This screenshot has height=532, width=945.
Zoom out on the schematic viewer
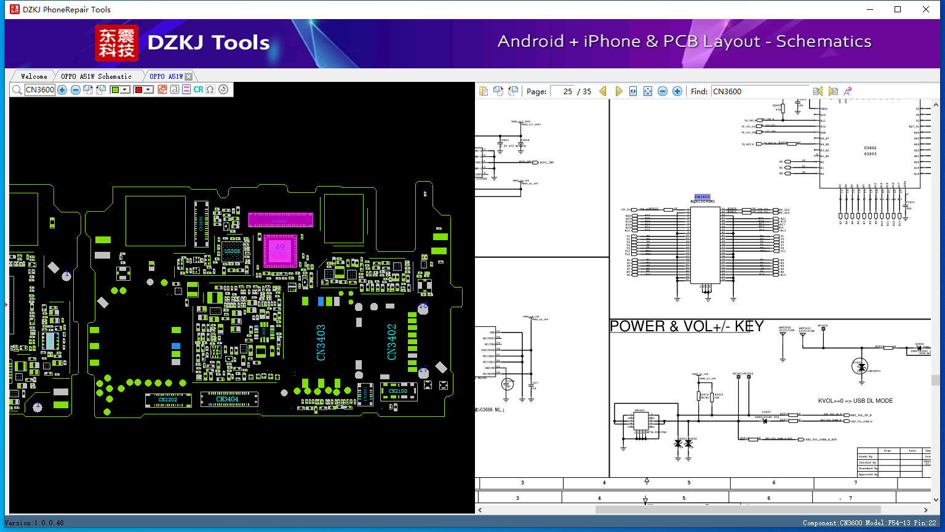pos(663,91)
